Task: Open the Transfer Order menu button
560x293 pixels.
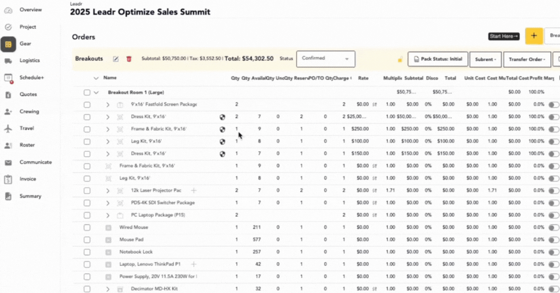Action: (526, 59)
